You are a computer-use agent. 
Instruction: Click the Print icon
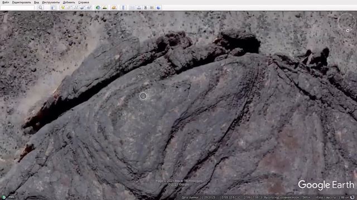(139, 7)
